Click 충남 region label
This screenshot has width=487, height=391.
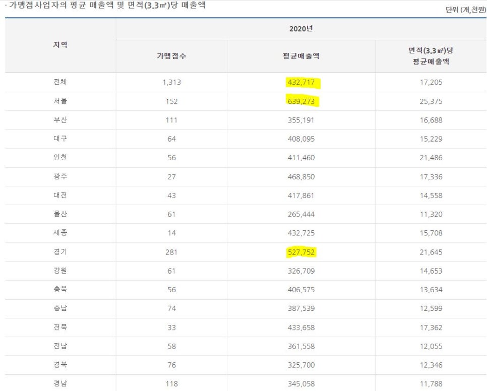coord(60,308)
